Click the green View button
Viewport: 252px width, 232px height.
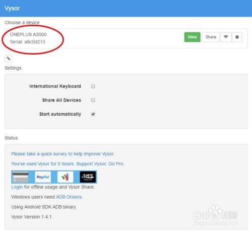click(x=192, y=37)
